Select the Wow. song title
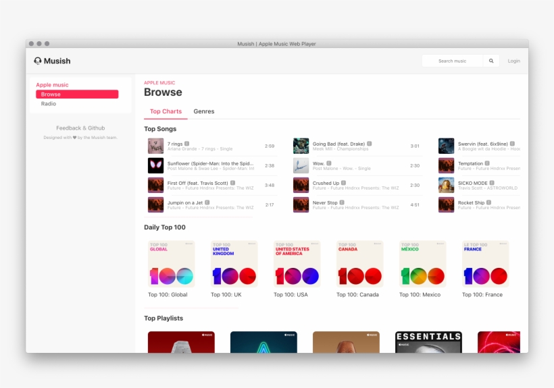This screenshot has height=388, width=554. point(318,164)
